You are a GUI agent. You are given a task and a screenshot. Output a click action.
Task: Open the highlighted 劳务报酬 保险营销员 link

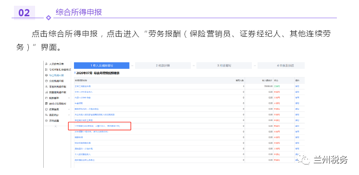(97, 126)
